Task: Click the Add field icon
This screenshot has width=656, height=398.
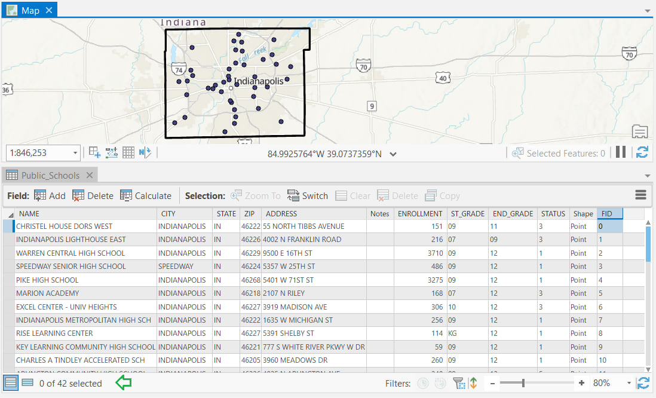Action: 40,195
